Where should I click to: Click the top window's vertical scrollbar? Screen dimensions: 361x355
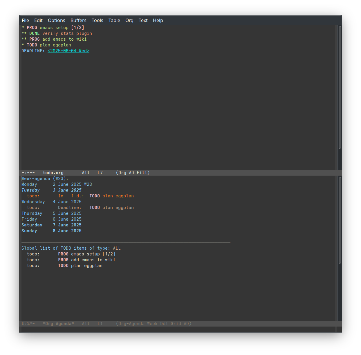[x=340, y=87]
